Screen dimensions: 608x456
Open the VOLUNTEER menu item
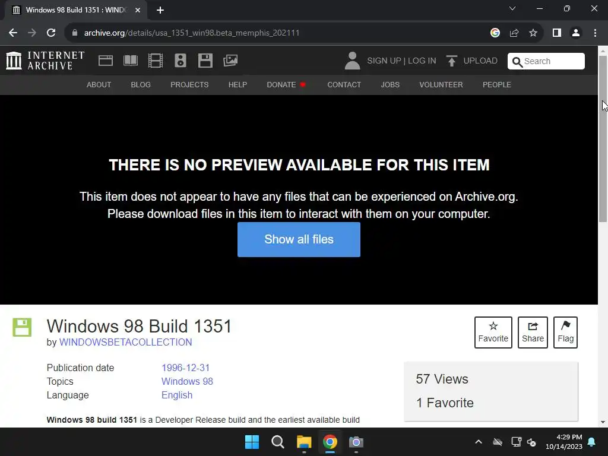pyautogui.click(x=441, y=84)
